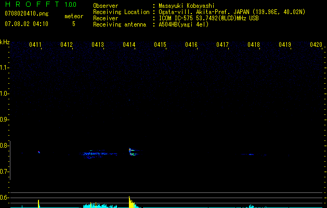Click the small isolated dot near 1.0 kHz
This screenshot has height=208, width=327.
(129, 100)
